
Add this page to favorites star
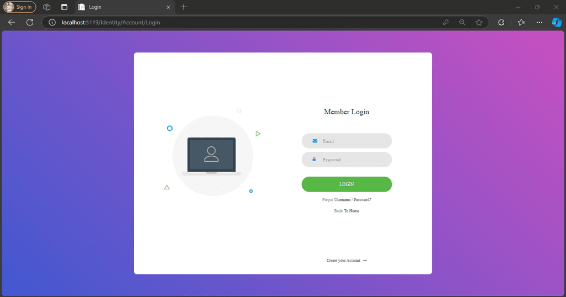[479, 22]
